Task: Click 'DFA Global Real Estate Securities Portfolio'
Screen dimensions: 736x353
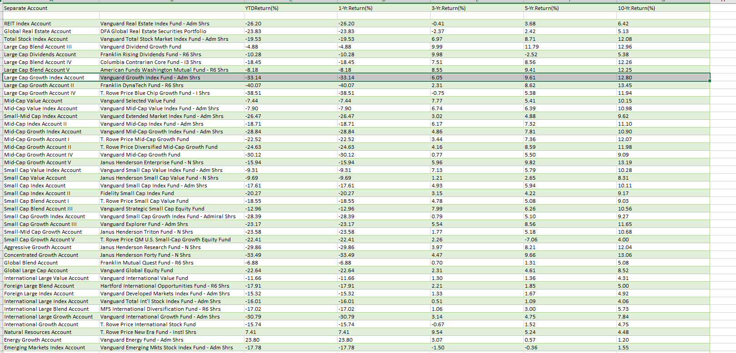Action: coord(172,31)
